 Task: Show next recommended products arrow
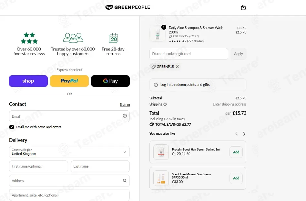point(244,134)
